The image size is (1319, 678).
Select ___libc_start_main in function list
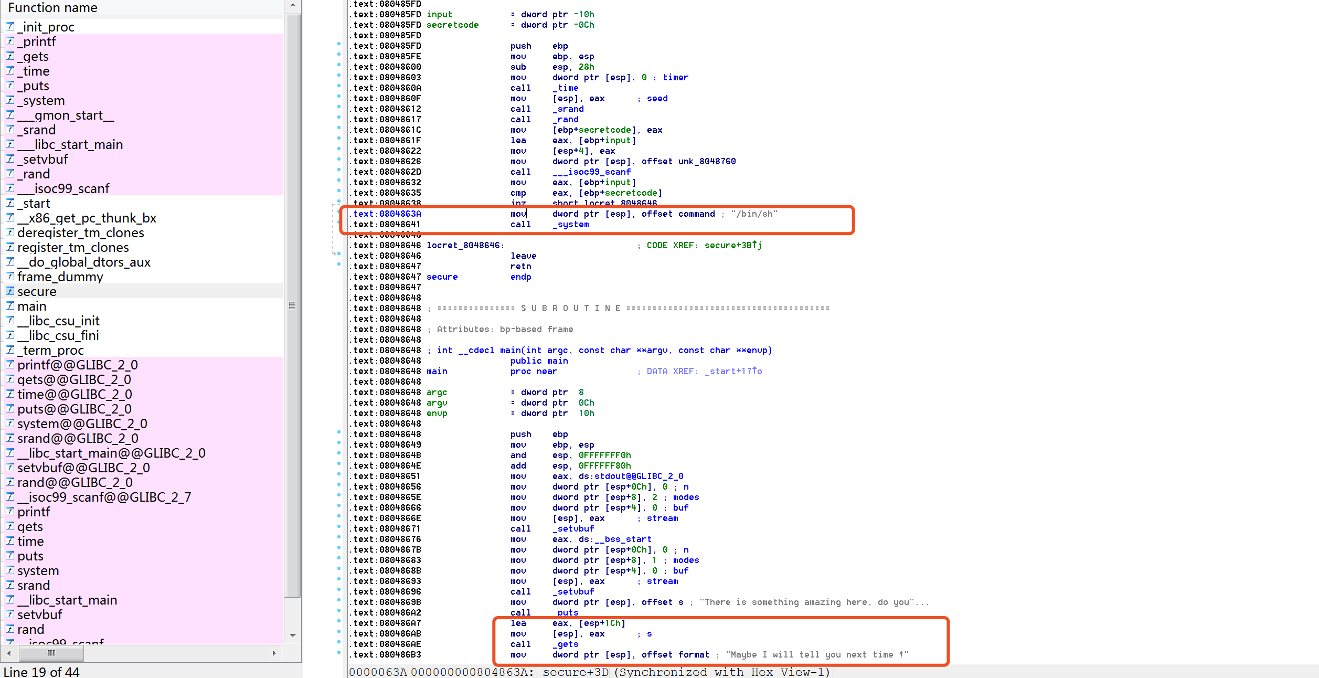click(x=70, y=144)
